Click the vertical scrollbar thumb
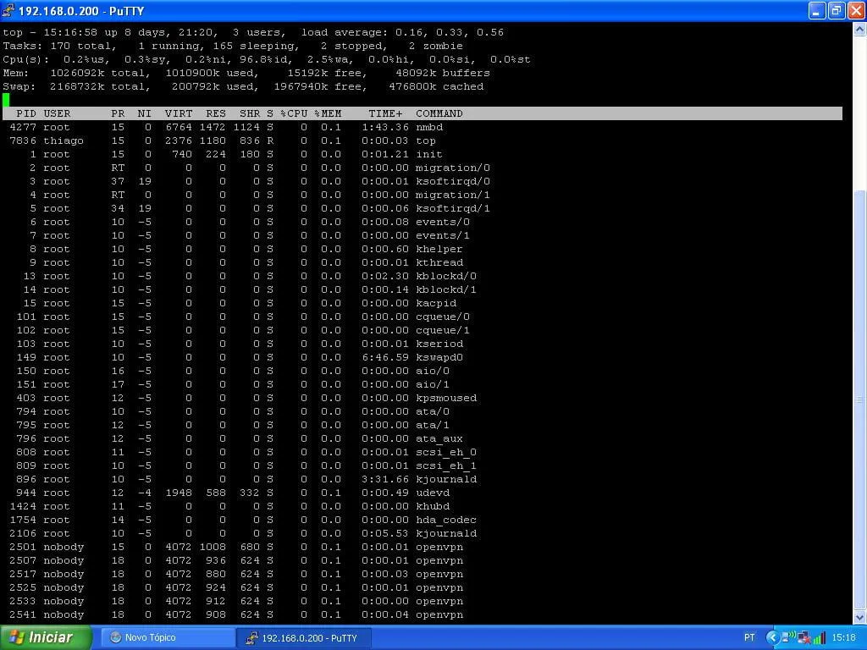Viewport: 867px width, 650px height. click(860, 399)
